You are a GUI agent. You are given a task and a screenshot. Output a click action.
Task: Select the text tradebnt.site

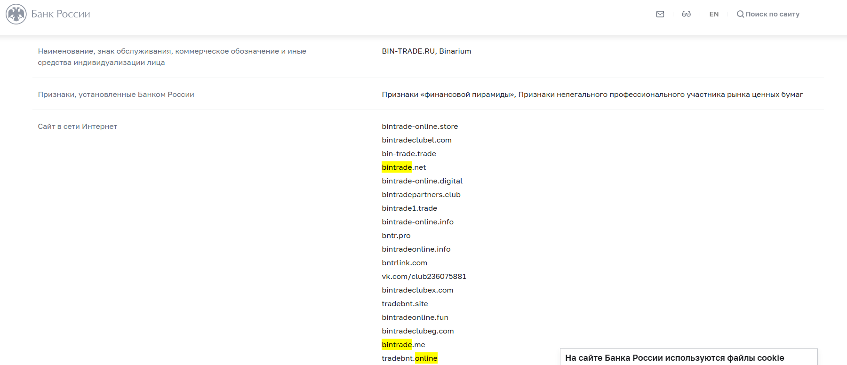click(x=405, y=304)
